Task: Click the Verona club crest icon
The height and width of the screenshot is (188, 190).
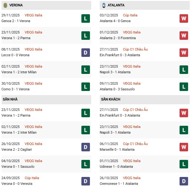Action: (x=5, y=5)
